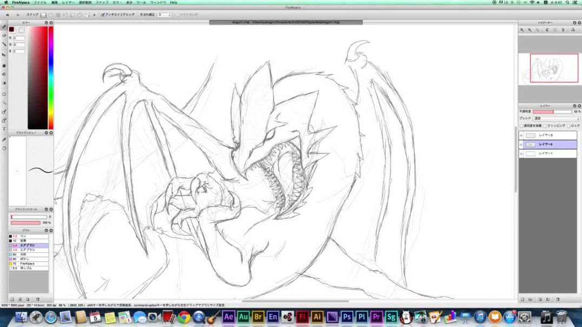Select the Hand tool
582x327 pixels.
[x=4, y=148]
